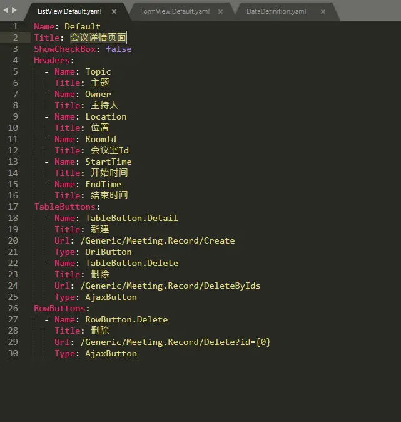Screen dimensions: 401x422
Task: Click the 'Owner' name value
Action: pyautogui.click(x=98, y=94)
